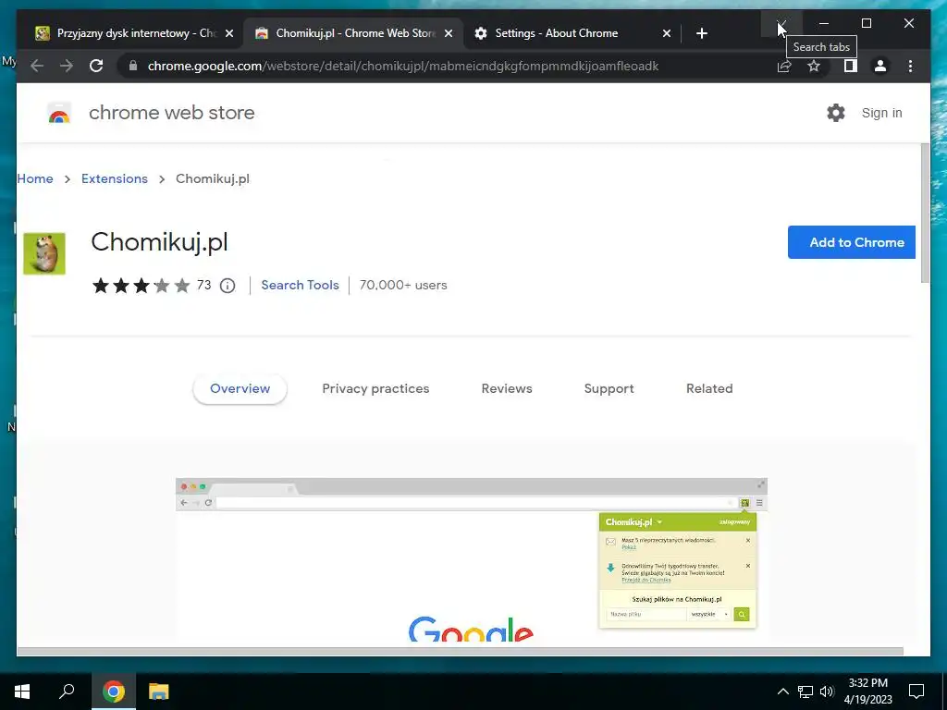Image resolution: width=947 pixels, height=710 pixels.
Task: View site information via the lock icon
Action: 133,66
